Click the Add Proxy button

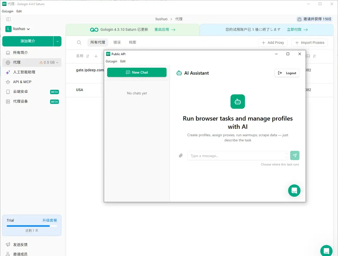[273, 43]
